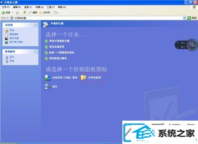Click the address bar field showing 外观和主题
The width and height of the screenshot is (198, 144).
(x=97, y=18)
